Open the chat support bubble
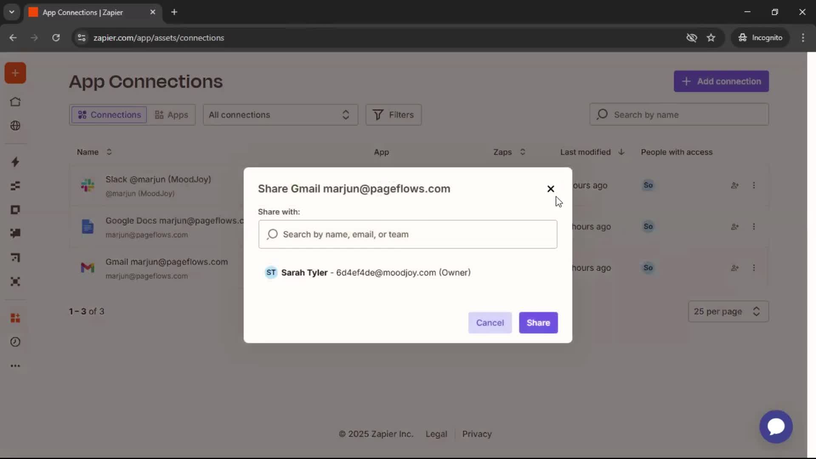The image size is (816, 459). click(776, 426)
